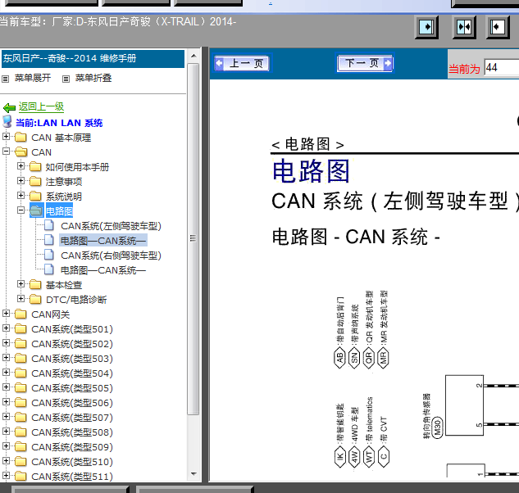
Task: Expand the CAN系统(类型501) node
Action: click(x=7, y=329)
